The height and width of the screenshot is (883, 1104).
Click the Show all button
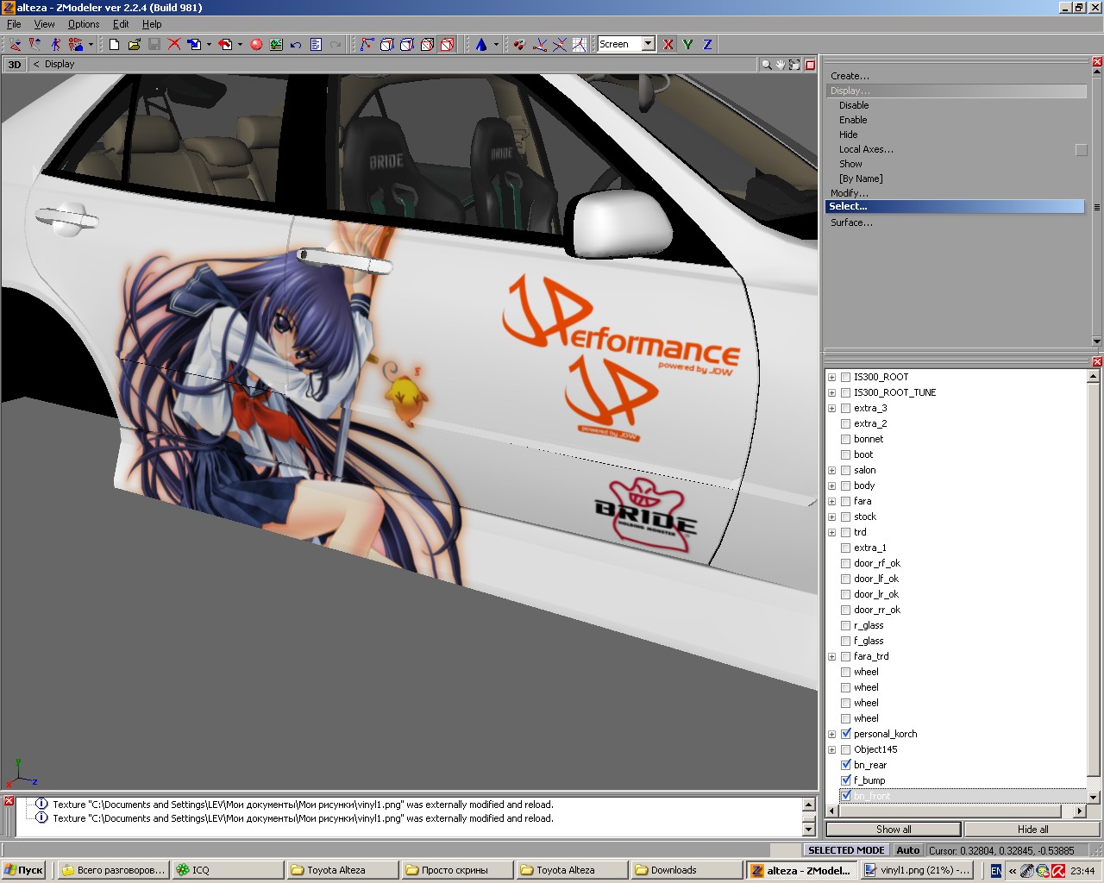(894, 830)
